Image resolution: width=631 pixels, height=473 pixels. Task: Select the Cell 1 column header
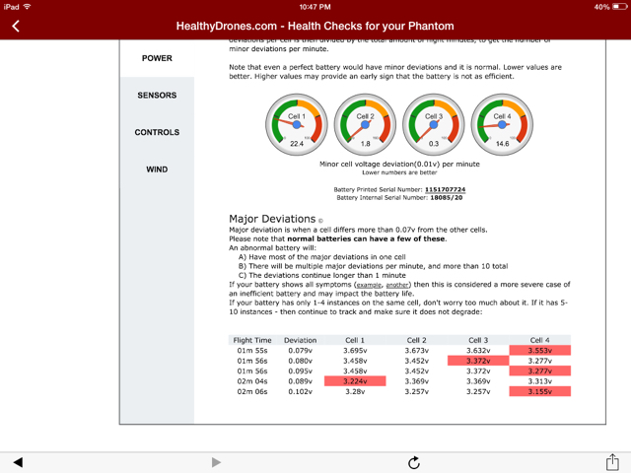tap(355, 340)
